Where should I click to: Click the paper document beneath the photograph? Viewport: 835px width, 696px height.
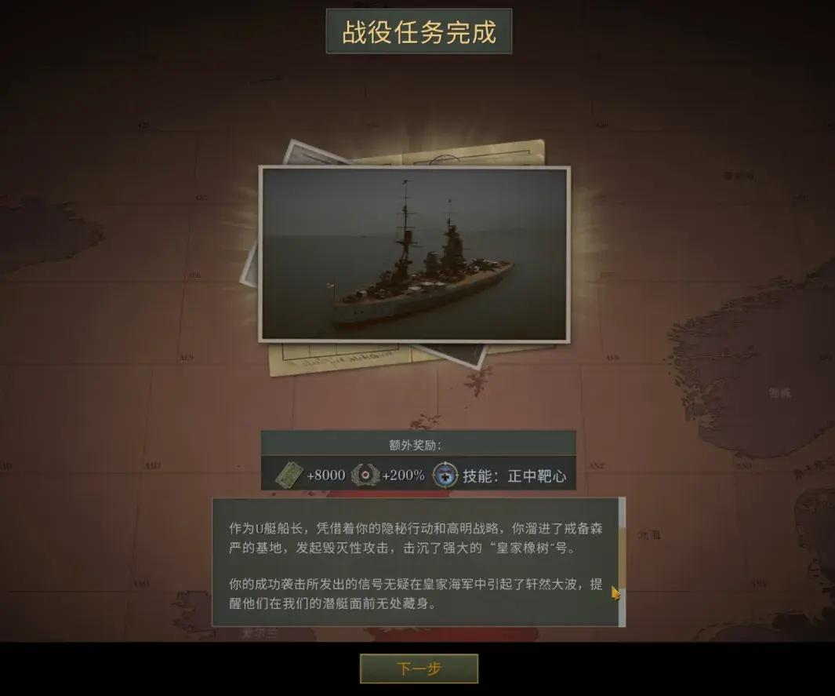tap(341, 358)
